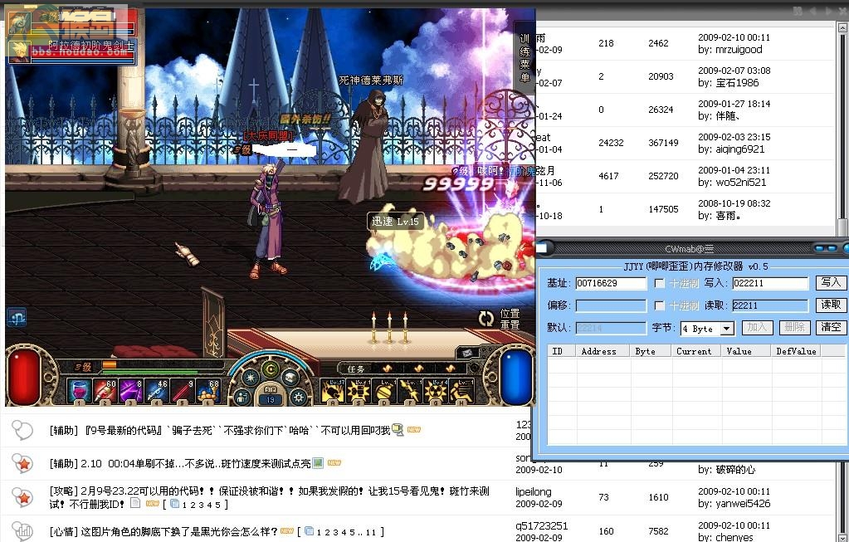Open the mail envelope icon in game
Viewport: 849px width, 542px height.
point(466,353)
